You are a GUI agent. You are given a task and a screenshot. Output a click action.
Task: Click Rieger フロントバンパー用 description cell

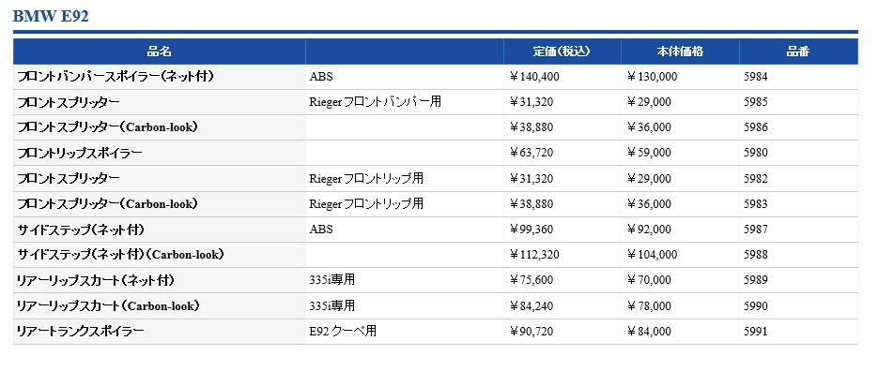point(376,102)
